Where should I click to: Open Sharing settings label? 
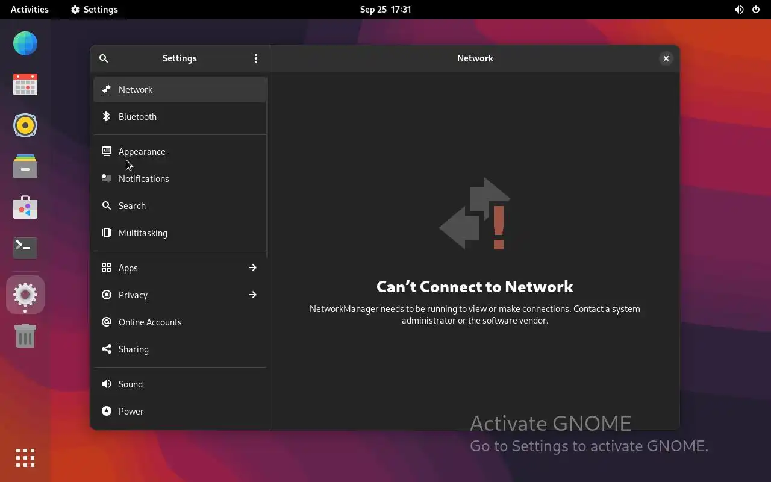click(134, 349)
